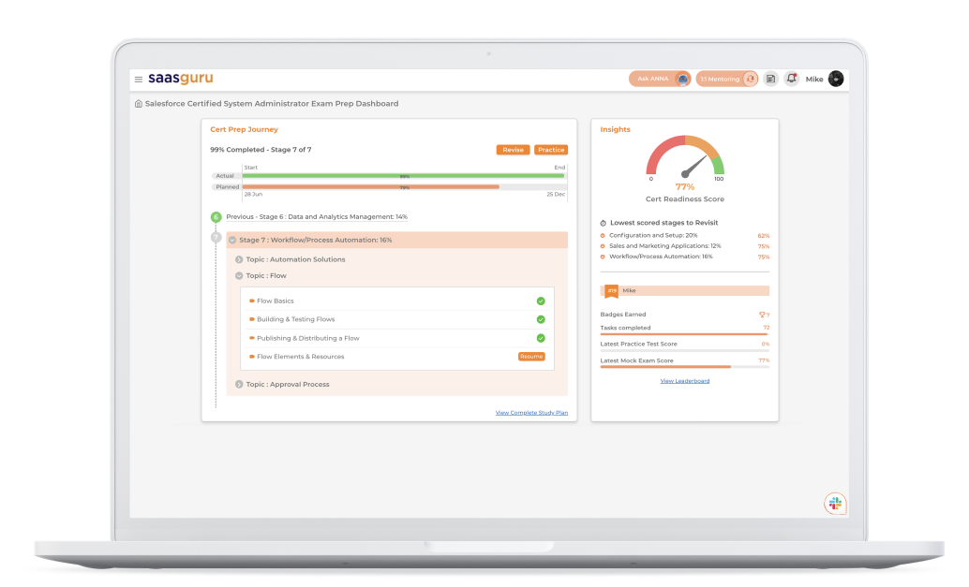The height and width of the screenshot is (587, 969).
Task: Open the Flow Basics lesson
Action: tap(275, 301)
